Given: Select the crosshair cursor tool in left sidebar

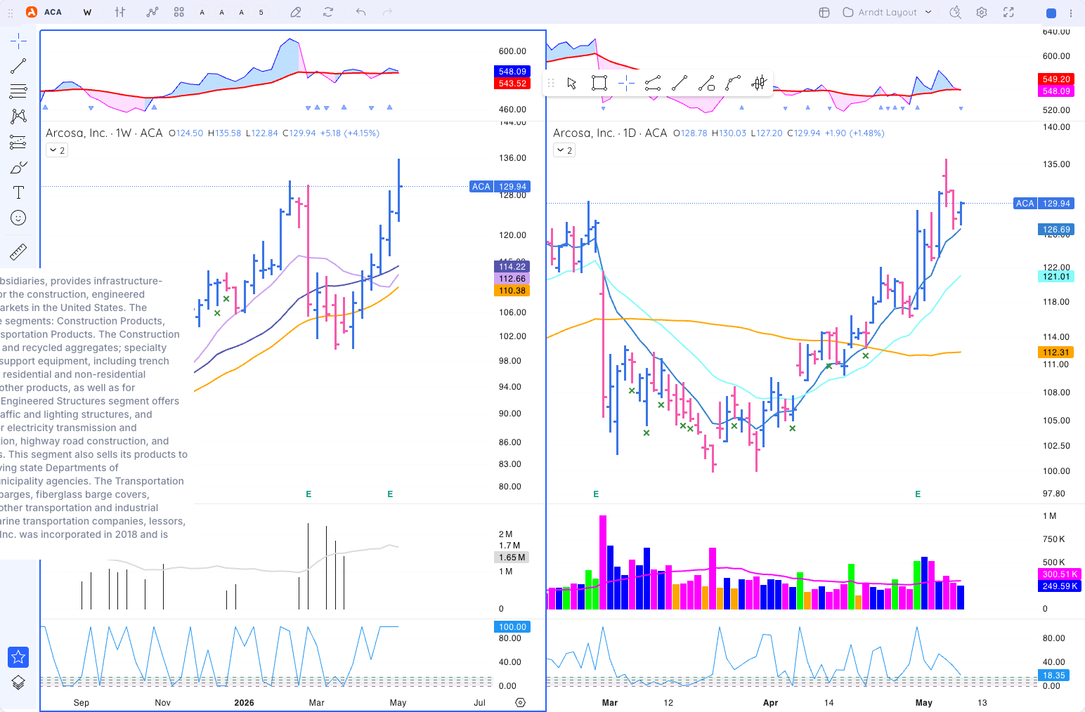Looking at the screenshot, I should pos(18,41).
